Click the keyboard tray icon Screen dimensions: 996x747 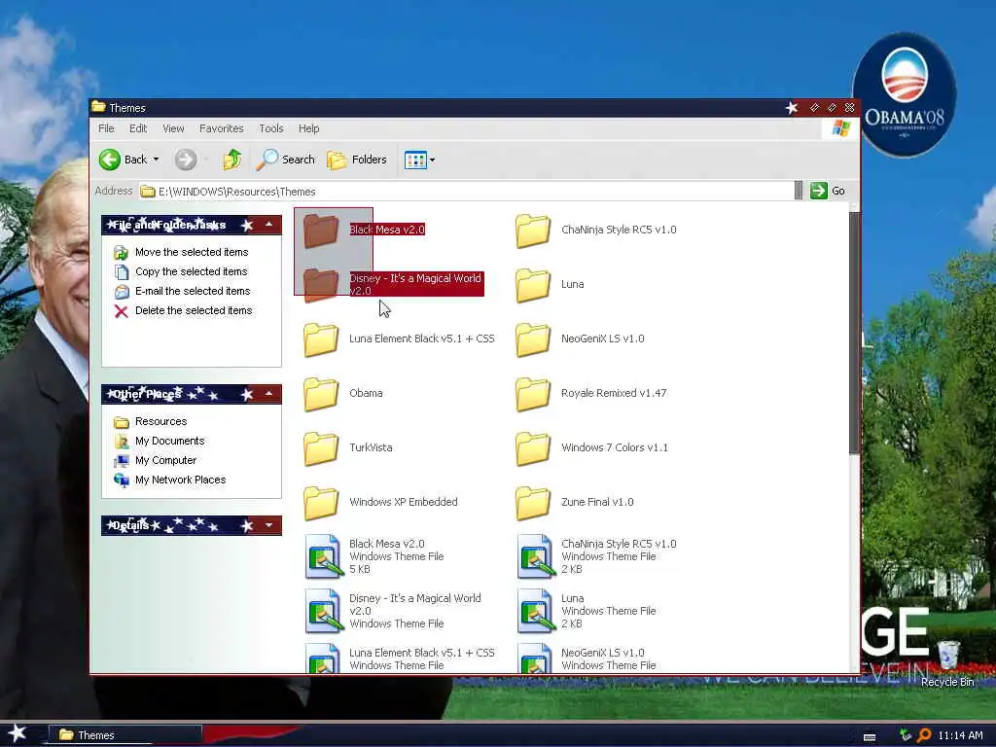tap(870, 737)
